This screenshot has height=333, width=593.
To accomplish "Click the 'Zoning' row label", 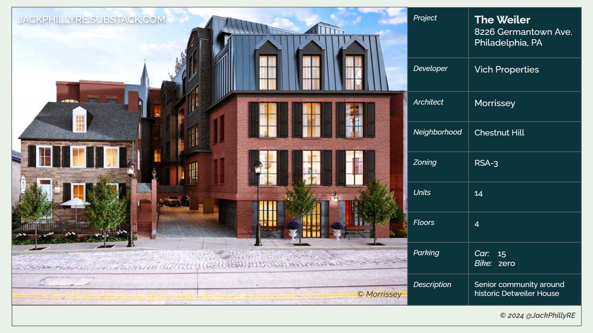I will [425, 162].
